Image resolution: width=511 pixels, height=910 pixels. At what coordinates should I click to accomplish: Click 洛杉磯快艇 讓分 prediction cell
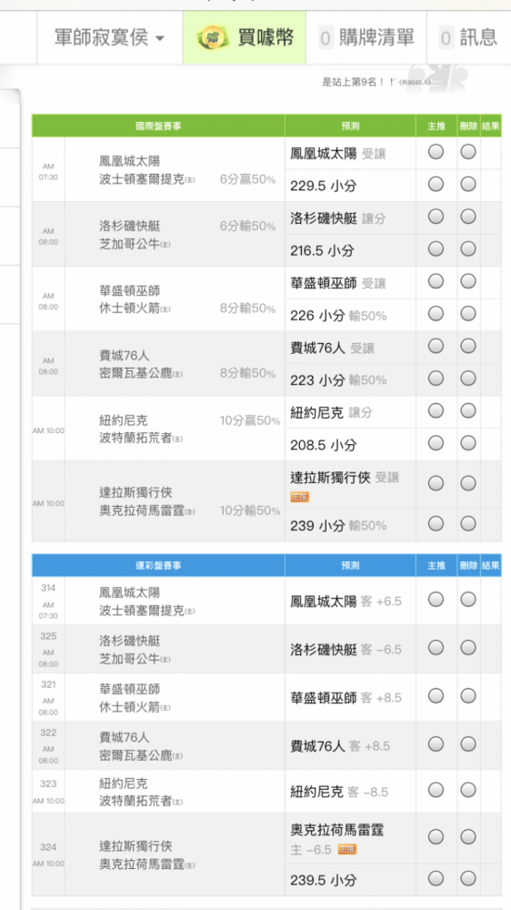(x=350, y=218)
